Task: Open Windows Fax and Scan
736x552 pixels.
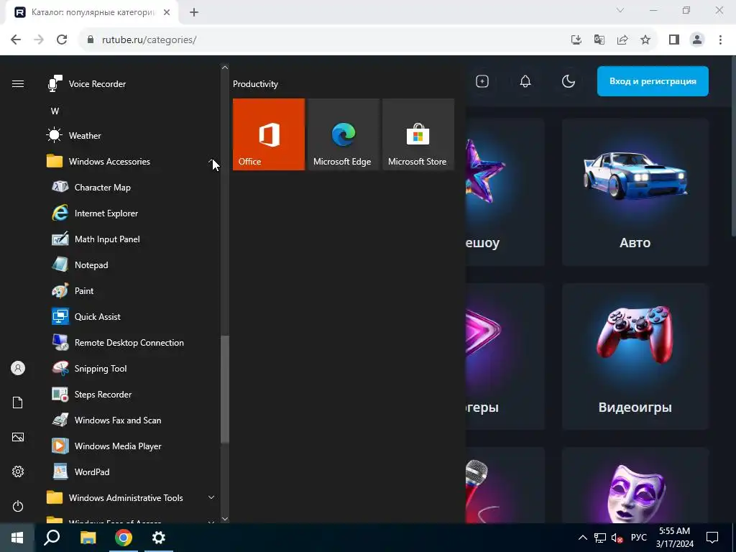Action: [x=132, y=420]
